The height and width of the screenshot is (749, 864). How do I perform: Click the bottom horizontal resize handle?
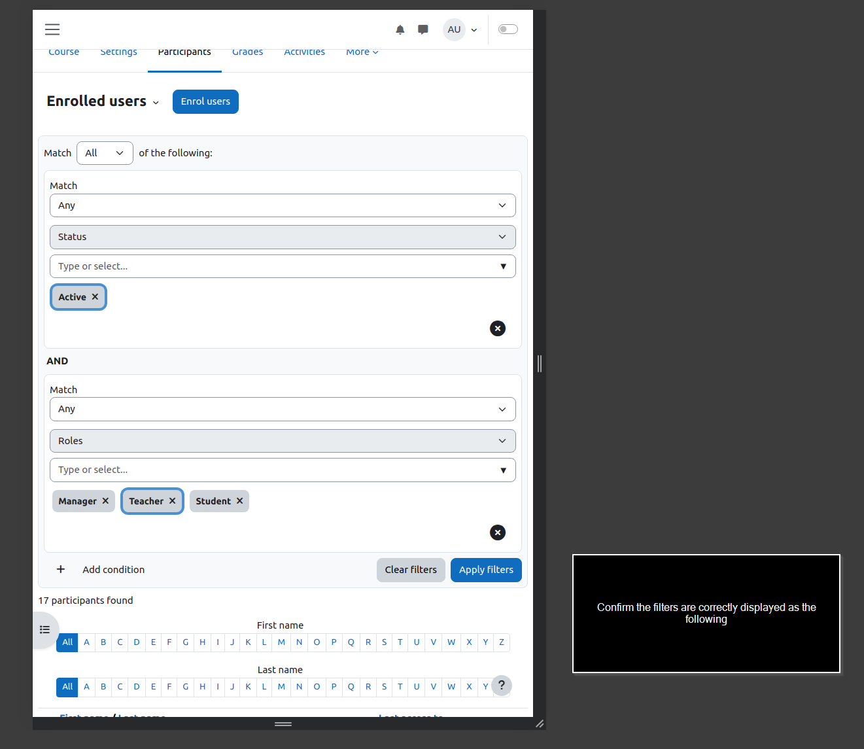(283, 724)
